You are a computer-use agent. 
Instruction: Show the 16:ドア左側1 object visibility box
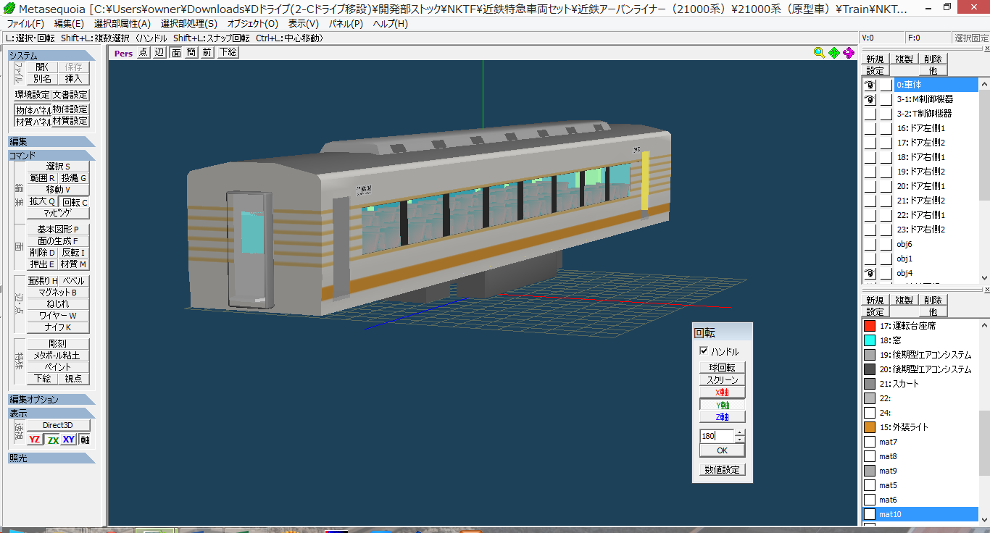coord(870,128)
